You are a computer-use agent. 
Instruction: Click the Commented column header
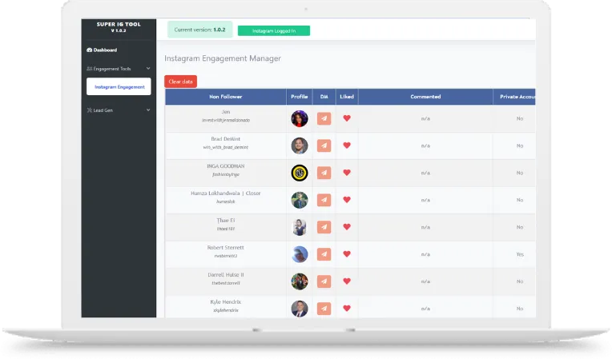click(x=425, y=97)
